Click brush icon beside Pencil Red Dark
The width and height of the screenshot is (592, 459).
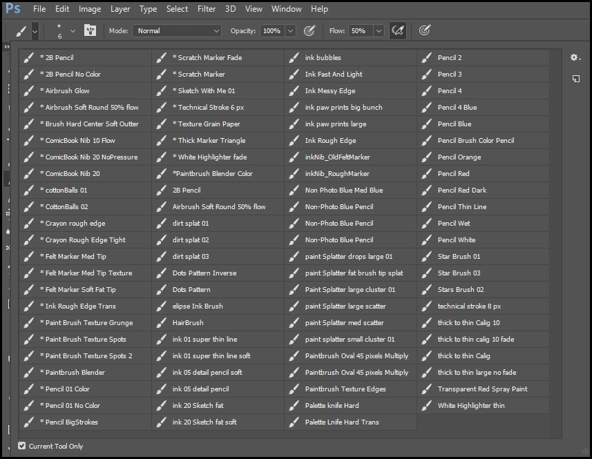pyautogui.click(x=427, y=190)
